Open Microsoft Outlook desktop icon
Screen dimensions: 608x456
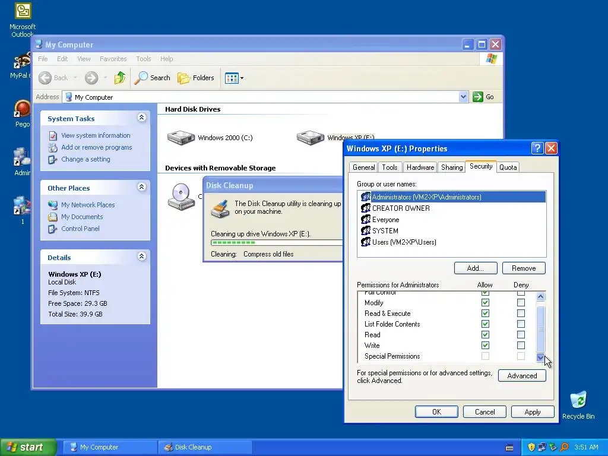pos(23,20)
